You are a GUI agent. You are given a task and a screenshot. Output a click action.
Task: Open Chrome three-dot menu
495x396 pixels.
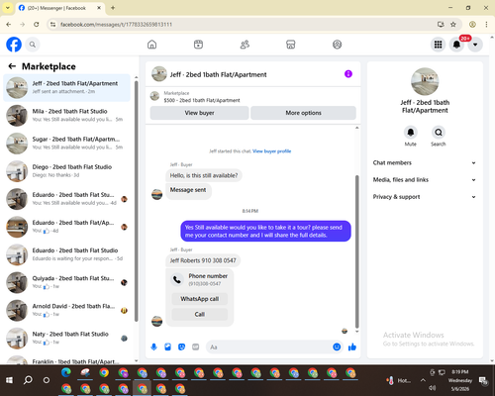[x=486, y=24]
